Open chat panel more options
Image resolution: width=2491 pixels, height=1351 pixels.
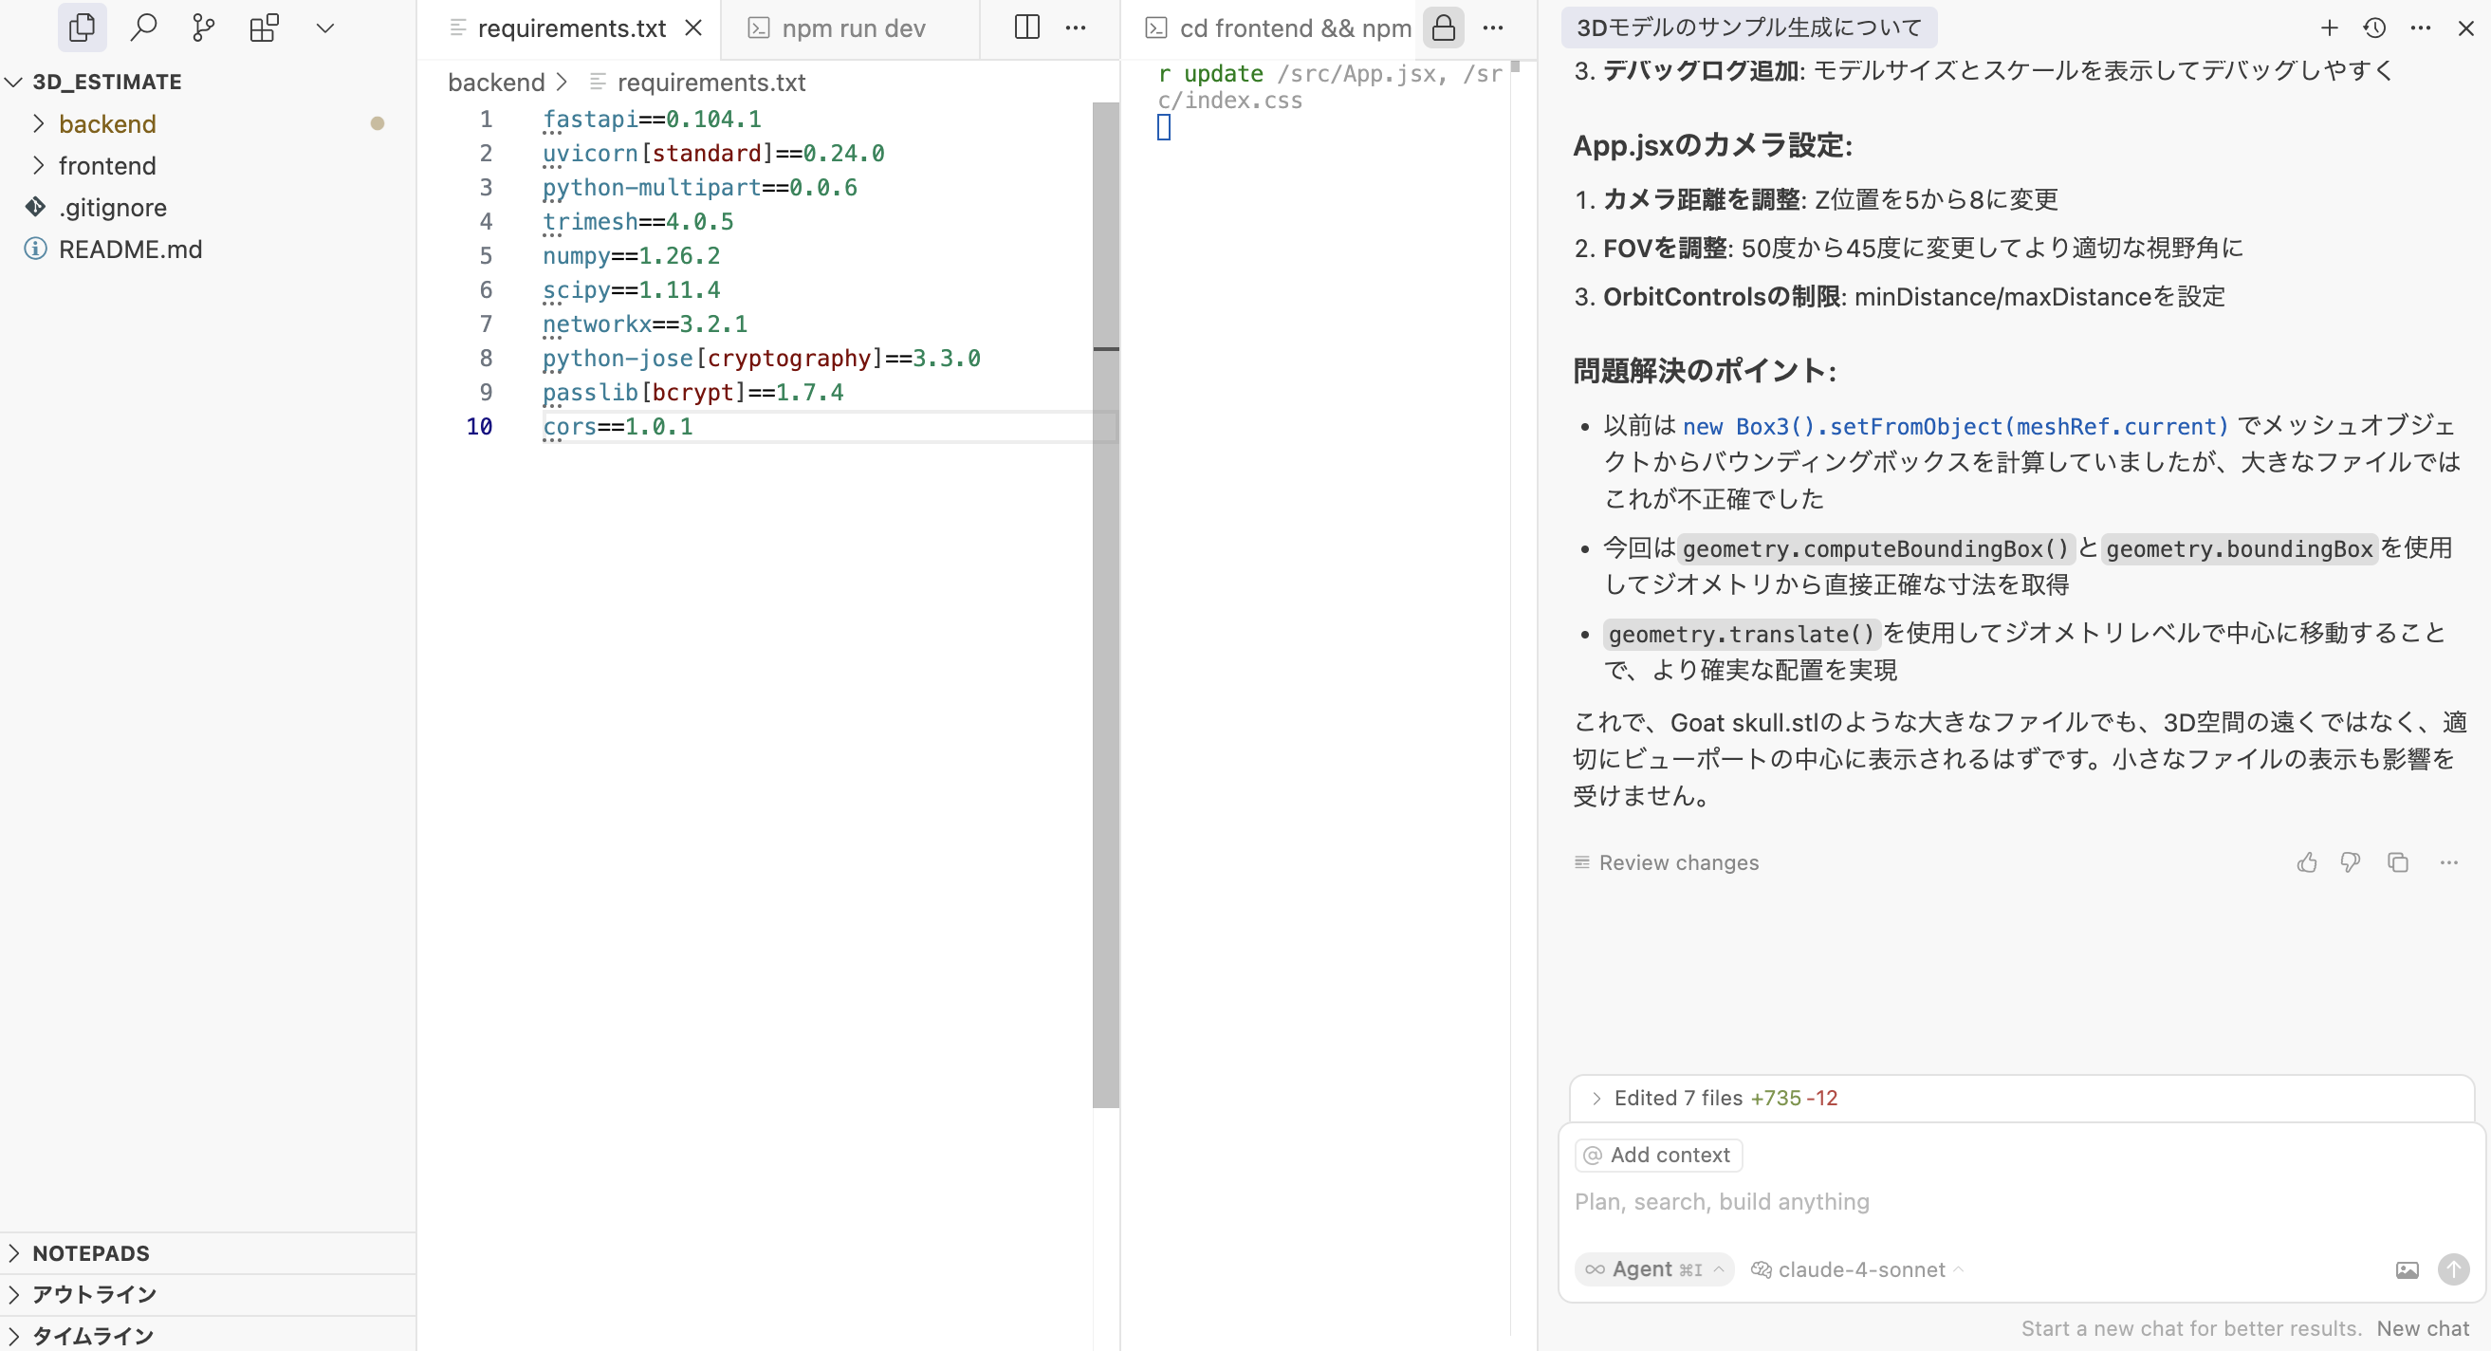2421,28
